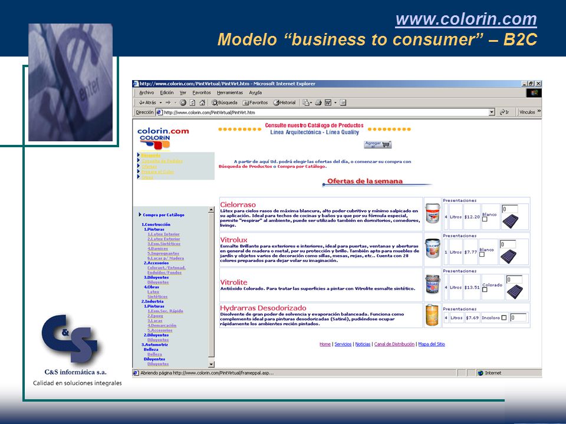Click the Edit with Word icon
This screenshot has width=566, height=424.
coord(328,102)
